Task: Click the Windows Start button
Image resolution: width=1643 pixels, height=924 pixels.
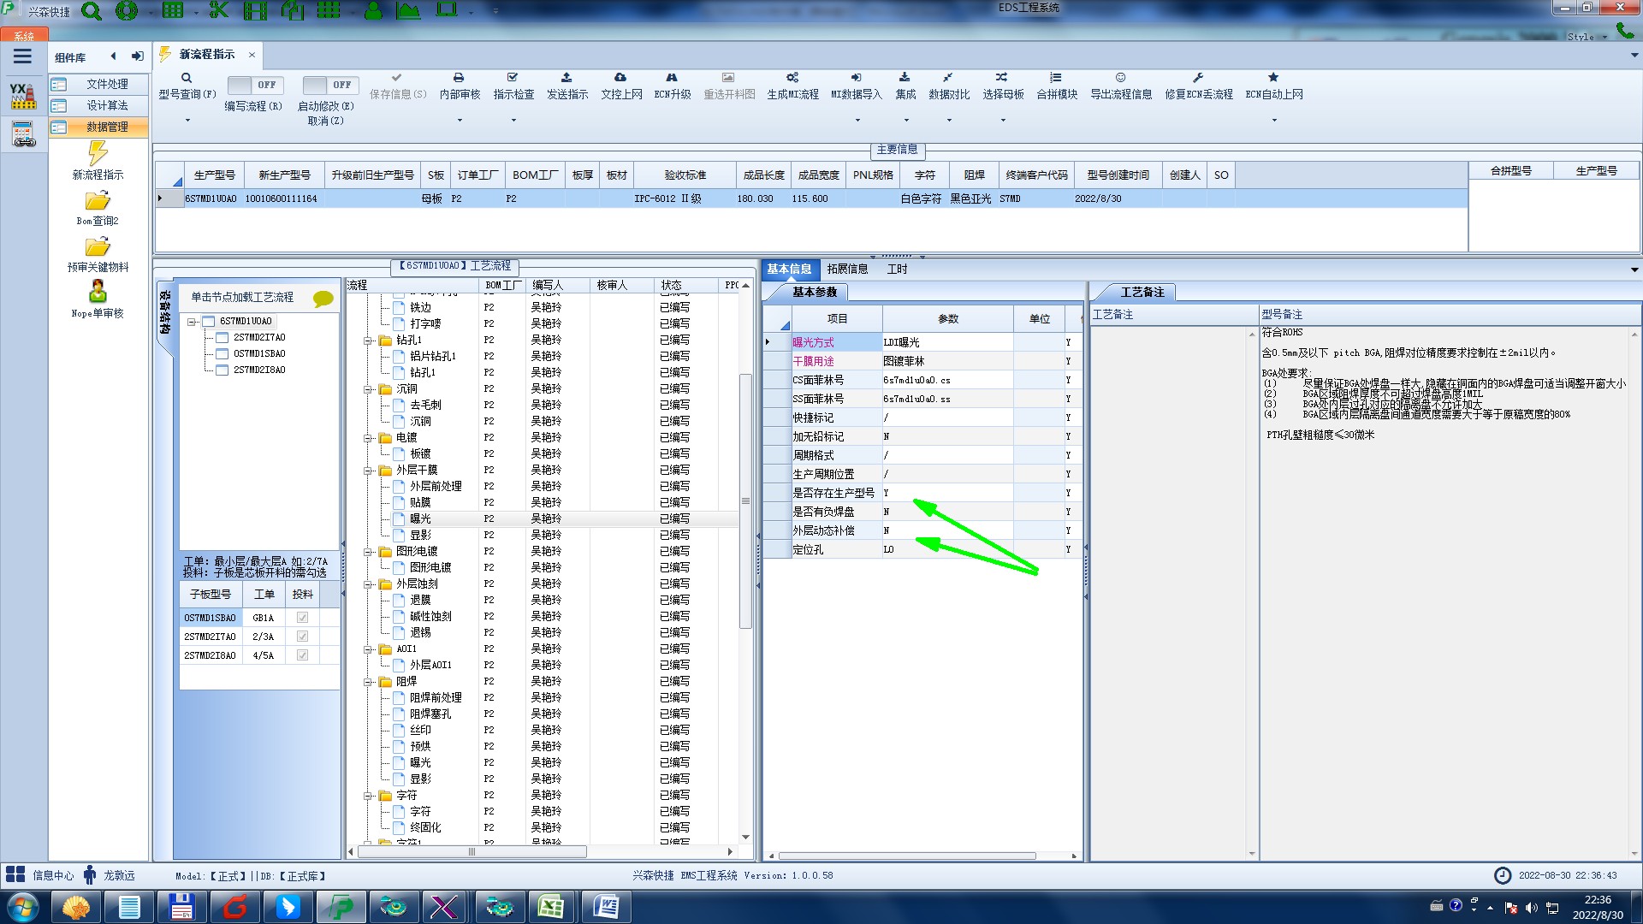Action: tap(21, 907)
